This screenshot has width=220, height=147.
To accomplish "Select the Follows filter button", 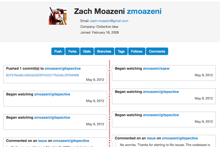I will [137, 52].
